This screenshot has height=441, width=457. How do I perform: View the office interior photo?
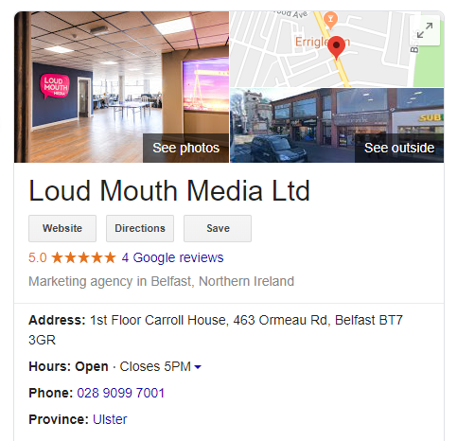coord(121,87)
